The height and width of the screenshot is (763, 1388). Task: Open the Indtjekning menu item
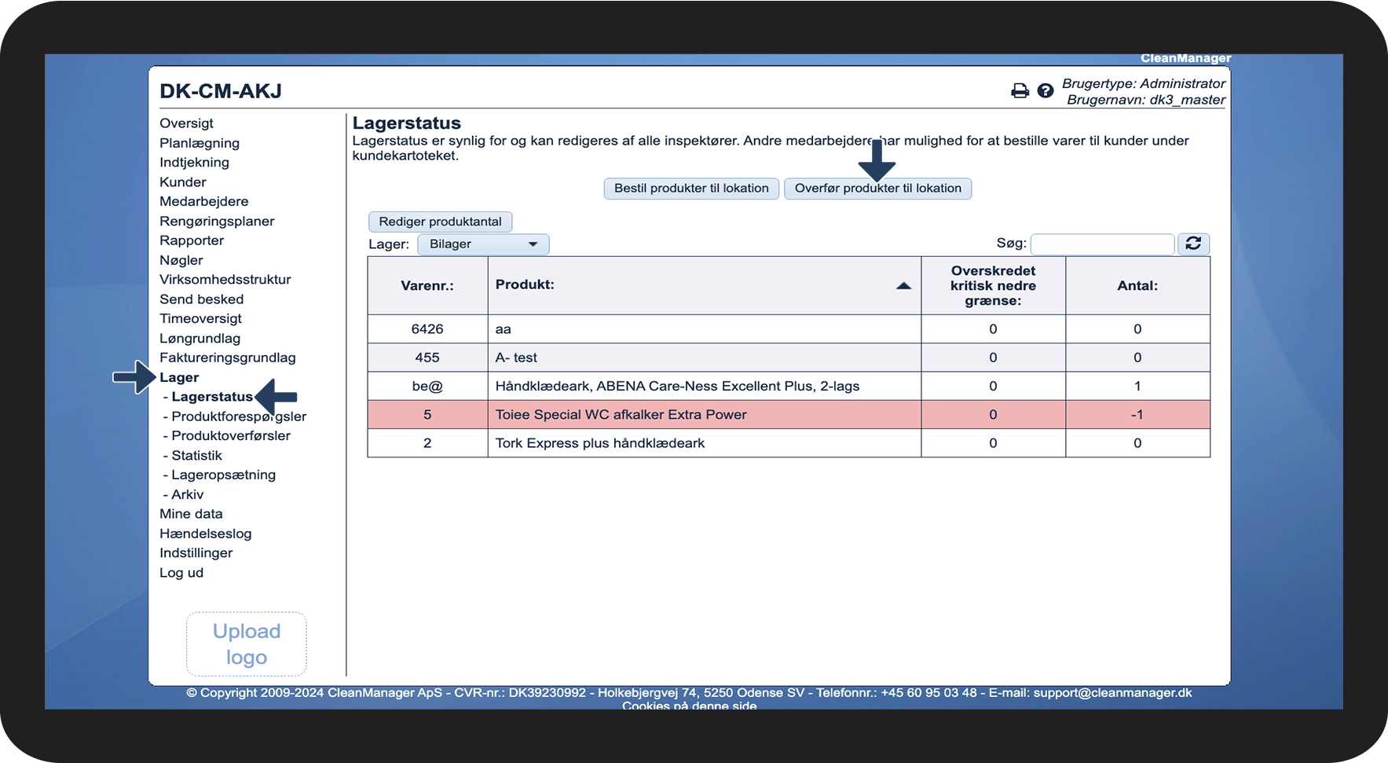coord(194,163)
